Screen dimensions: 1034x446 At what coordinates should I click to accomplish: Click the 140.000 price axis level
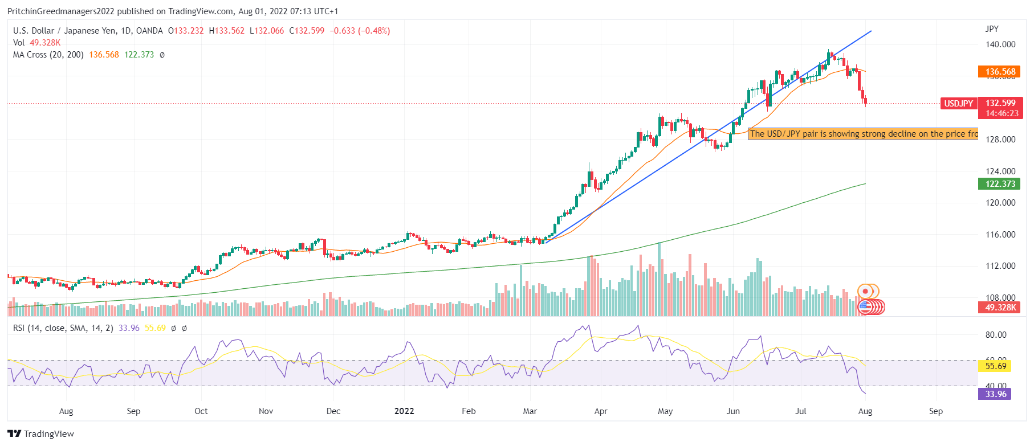coord(1000,44)
